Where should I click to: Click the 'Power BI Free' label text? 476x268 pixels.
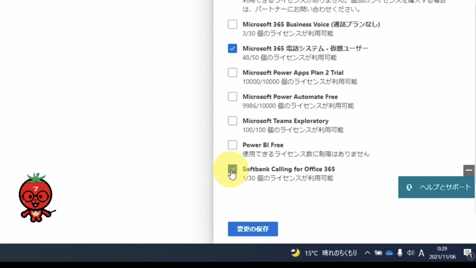[x=263, y=145]
